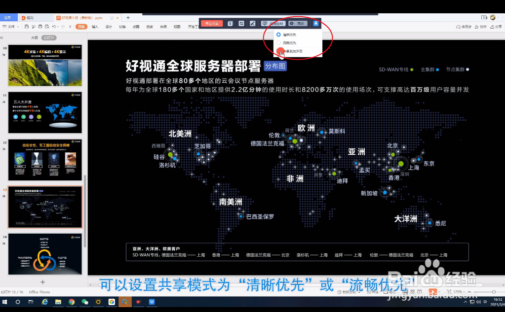Select the 放映 slideshow ribbon tab
This screenshot has height=312, width=505.
tap(150, 27)
